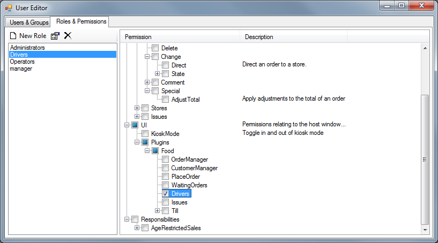Click the vertical scrollbar thumb
The image size is (438, 243).
pos(425,159)
